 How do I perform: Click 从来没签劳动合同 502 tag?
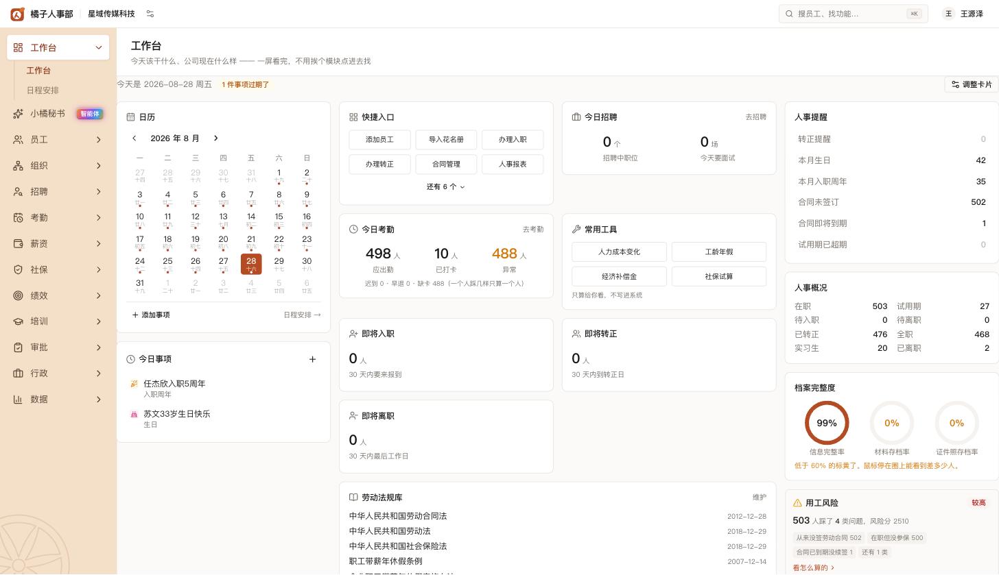[x=828, y=538]
